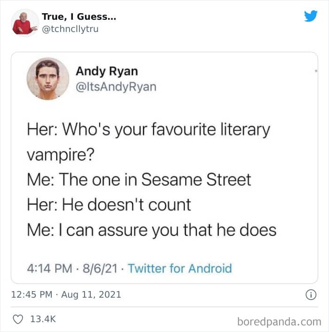Image resolution: width=329 pixels, height=332 pixels.
Task: Select the "favourite literary vampire?" question text
Action: (x=149, y=142)
